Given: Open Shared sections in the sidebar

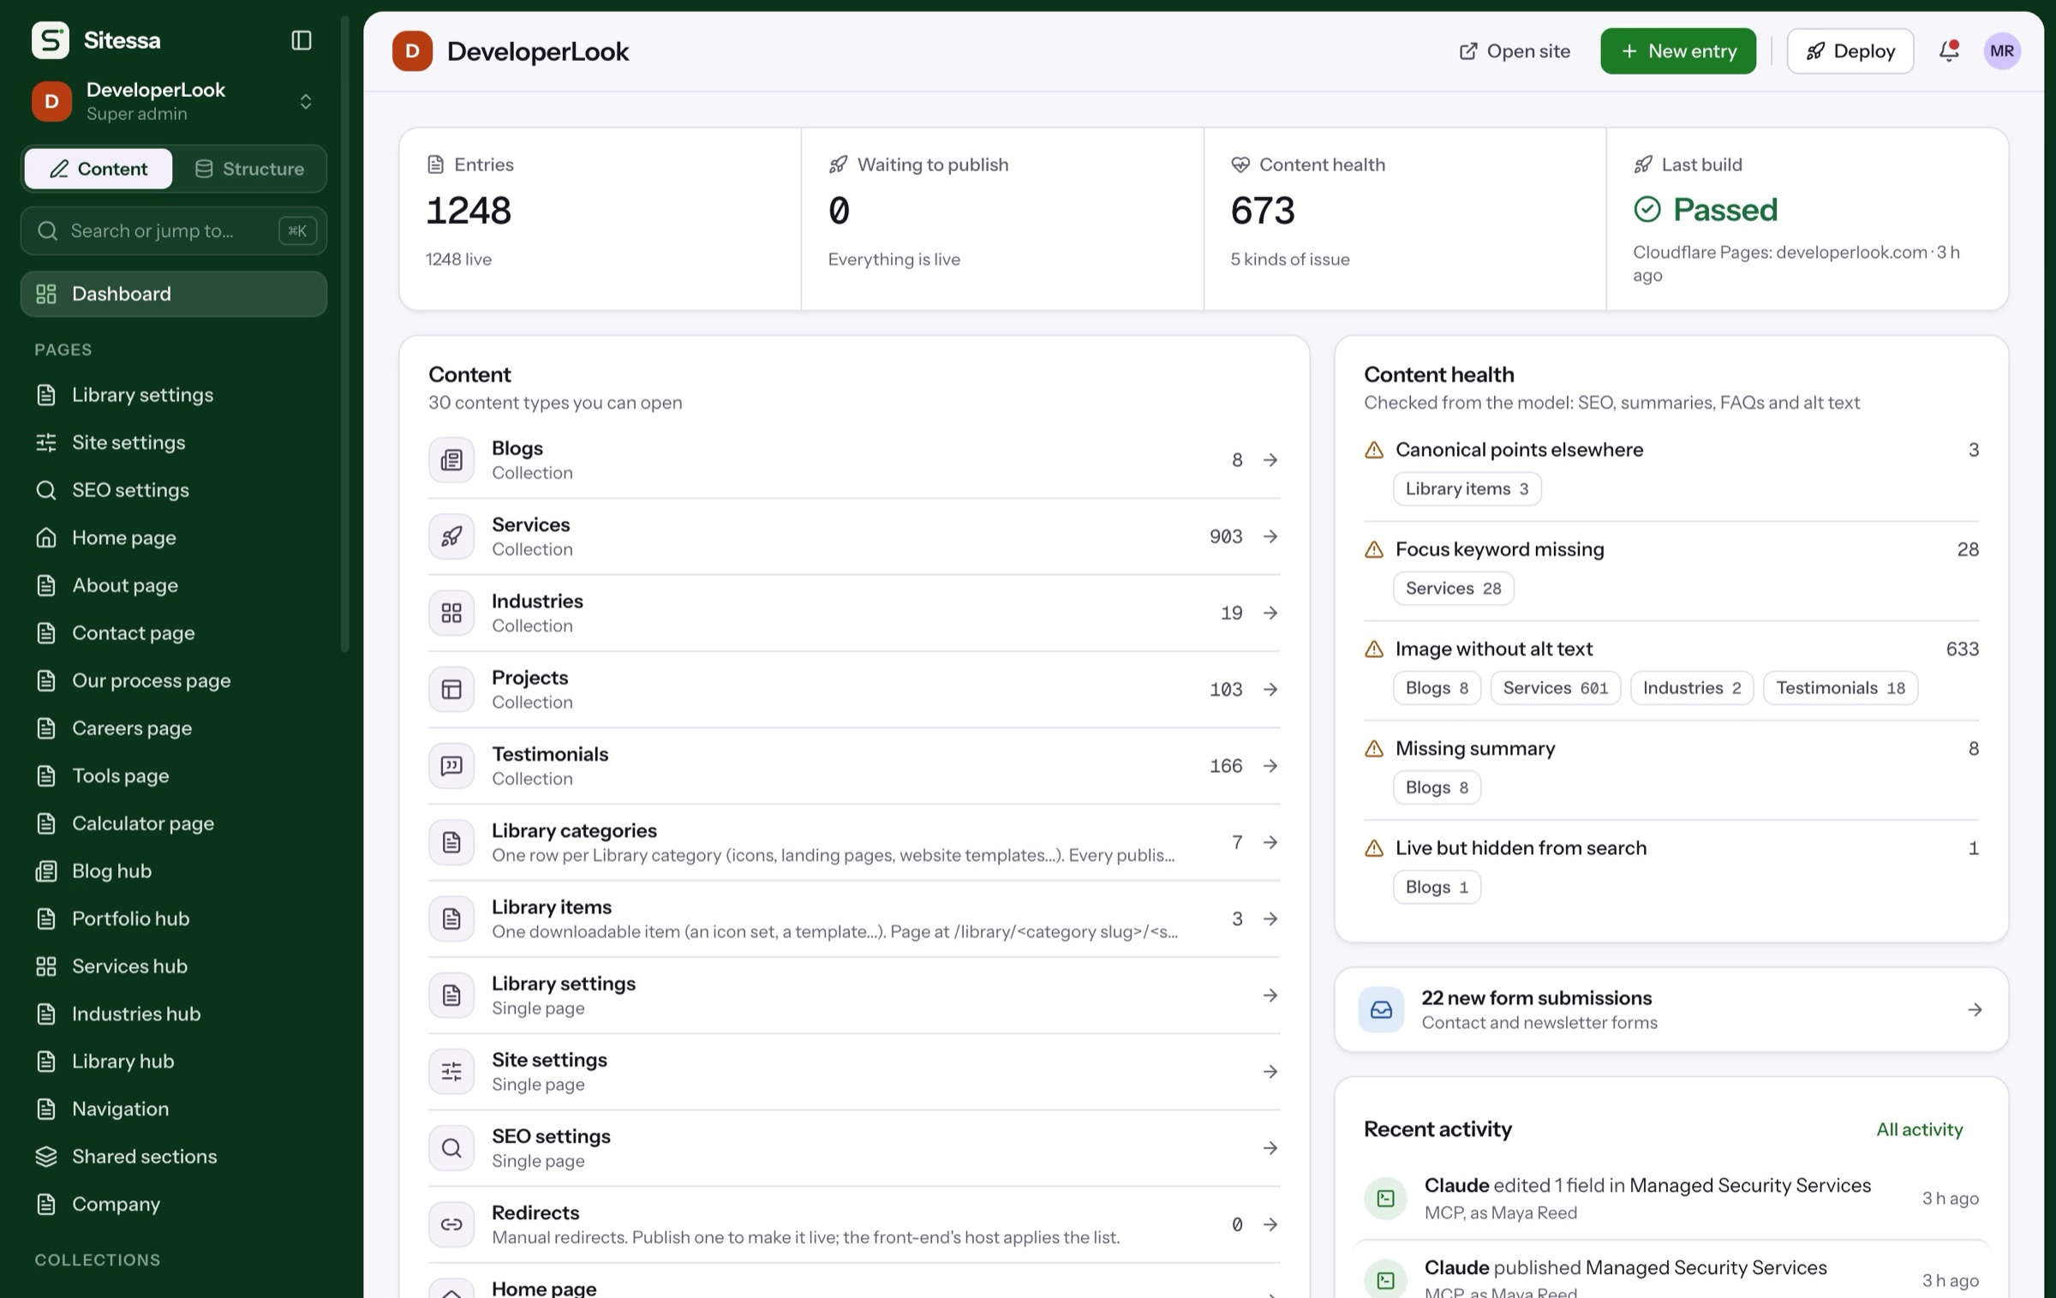Looking at the screenshot, I should [174, 1156].
